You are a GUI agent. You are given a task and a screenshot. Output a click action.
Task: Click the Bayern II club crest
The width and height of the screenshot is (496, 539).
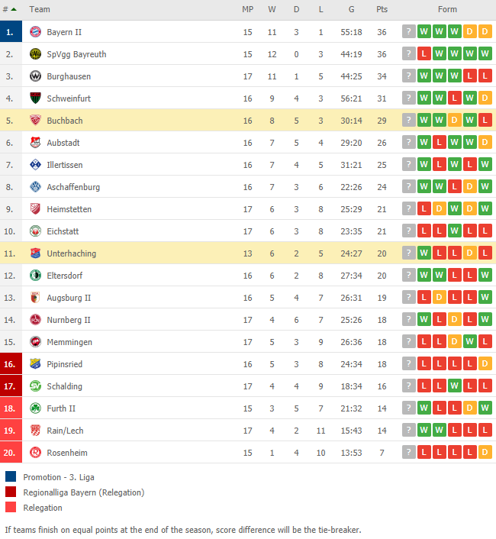(35, 32)
